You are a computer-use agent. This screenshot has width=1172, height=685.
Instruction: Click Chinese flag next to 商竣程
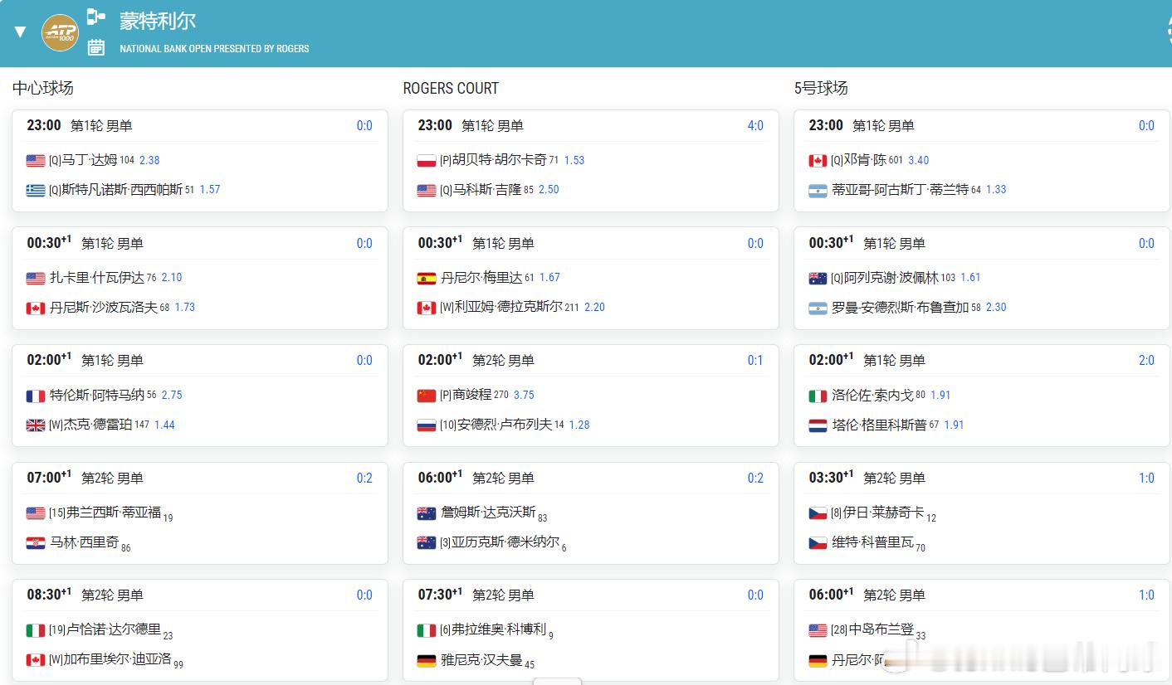pos(427,396)
